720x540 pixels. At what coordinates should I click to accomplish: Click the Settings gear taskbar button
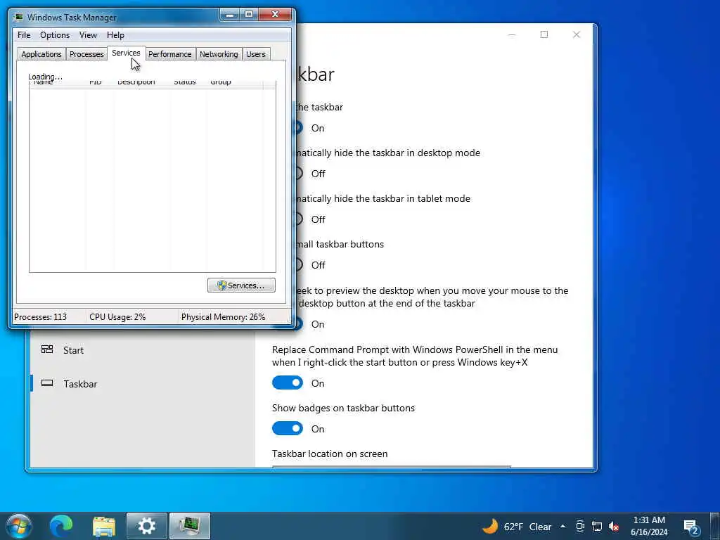(146, 526)
